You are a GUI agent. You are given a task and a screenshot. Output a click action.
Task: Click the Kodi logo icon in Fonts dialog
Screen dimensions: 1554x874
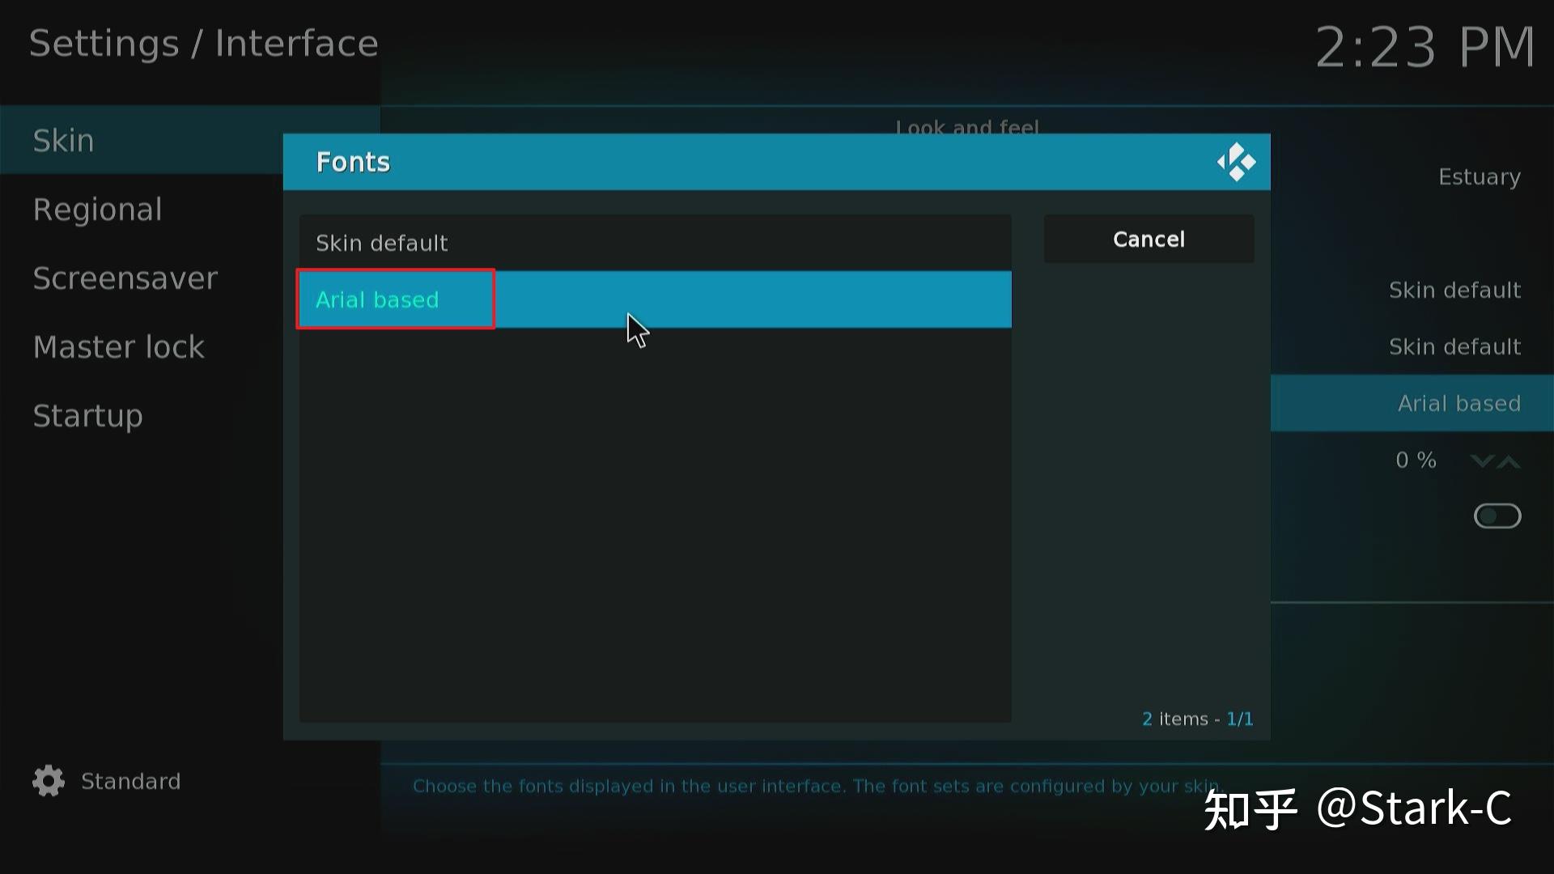(x=1236, y=162)
